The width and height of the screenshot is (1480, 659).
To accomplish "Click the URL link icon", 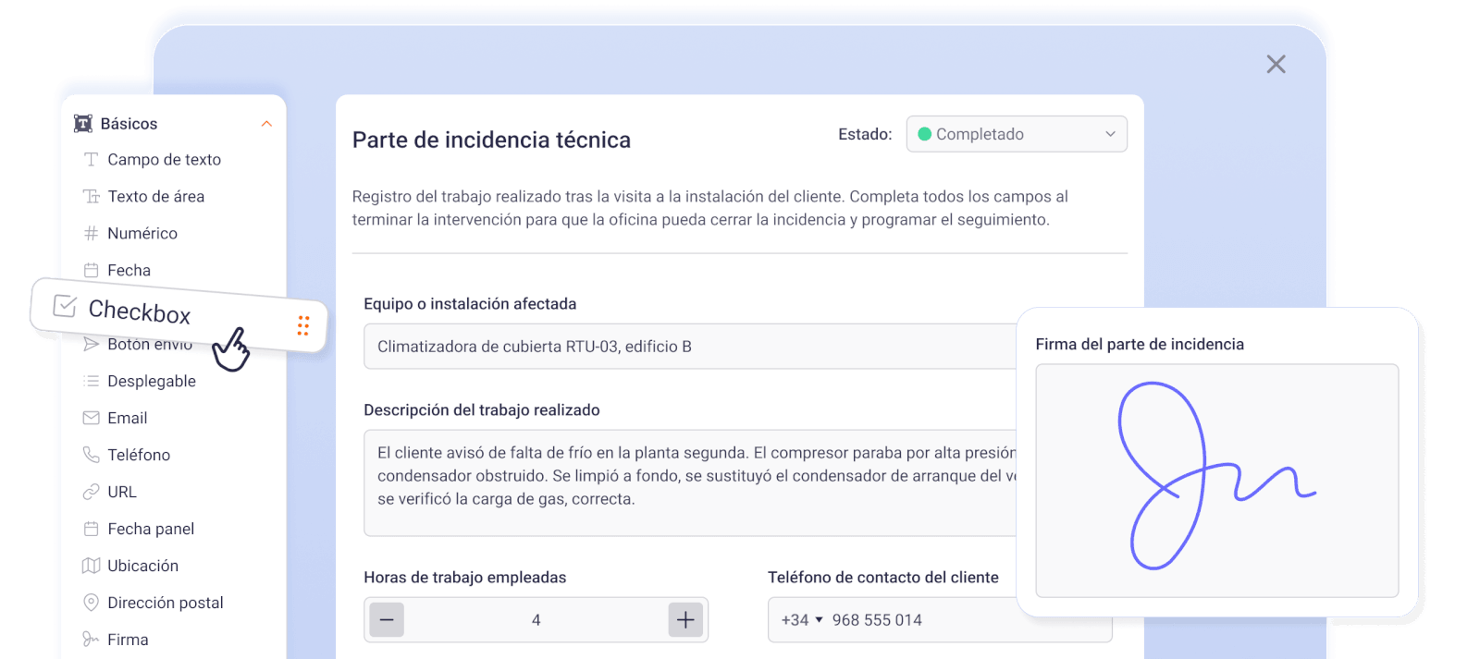I will pos(91,492).
